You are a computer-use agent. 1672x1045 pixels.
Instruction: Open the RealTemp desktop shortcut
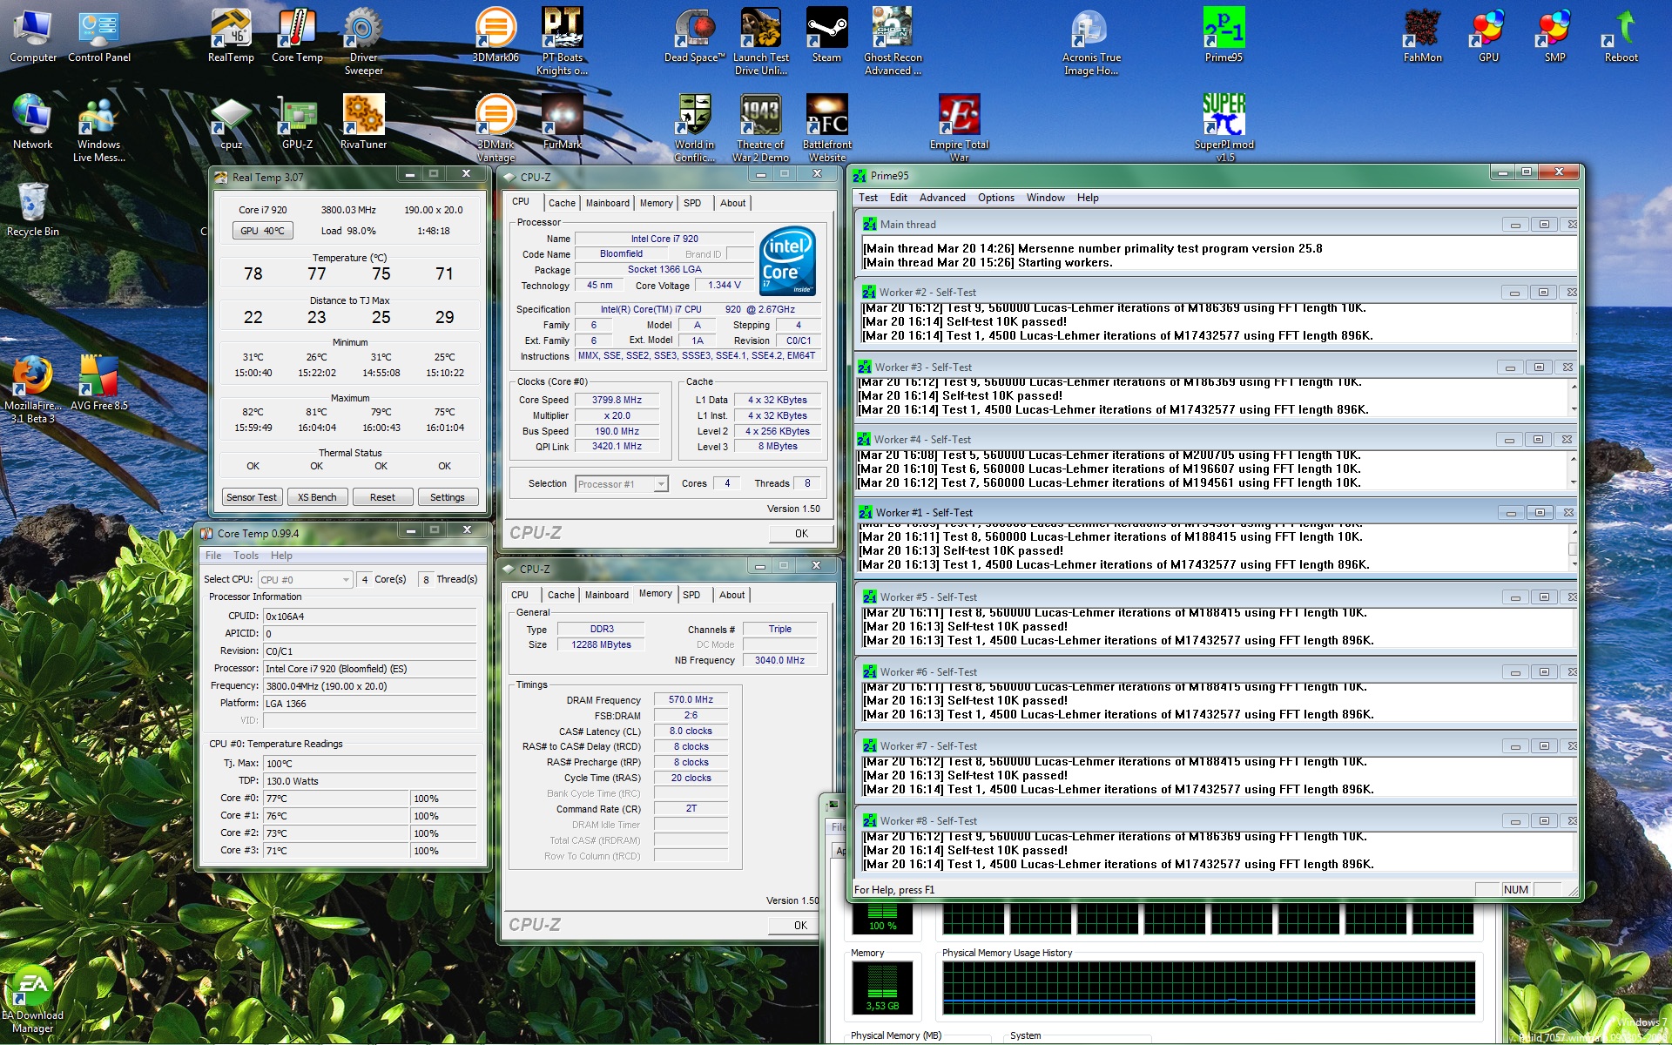[x=231, y=35]
